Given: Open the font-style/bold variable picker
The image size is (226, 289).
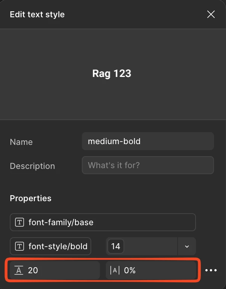Looking at the screenshot, I should pyautogui.click(x=51, y=246).
